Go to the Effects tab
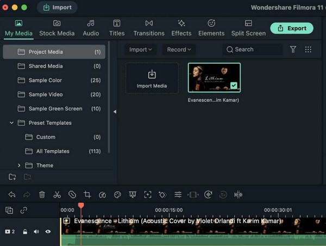The width and height of the screenshot is (326, 246). coord(181,28)
